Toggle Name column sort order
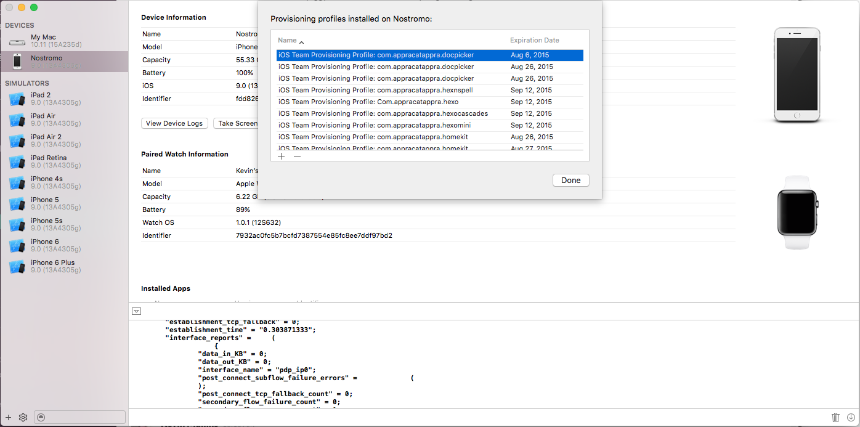860x427 pixels. [287, 39]
